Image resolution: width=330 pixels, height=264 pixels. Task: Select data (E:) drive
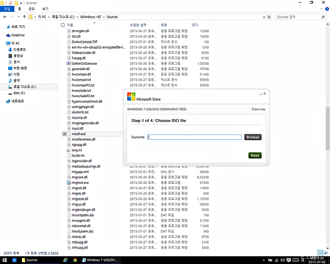click(x=16, y=93)
